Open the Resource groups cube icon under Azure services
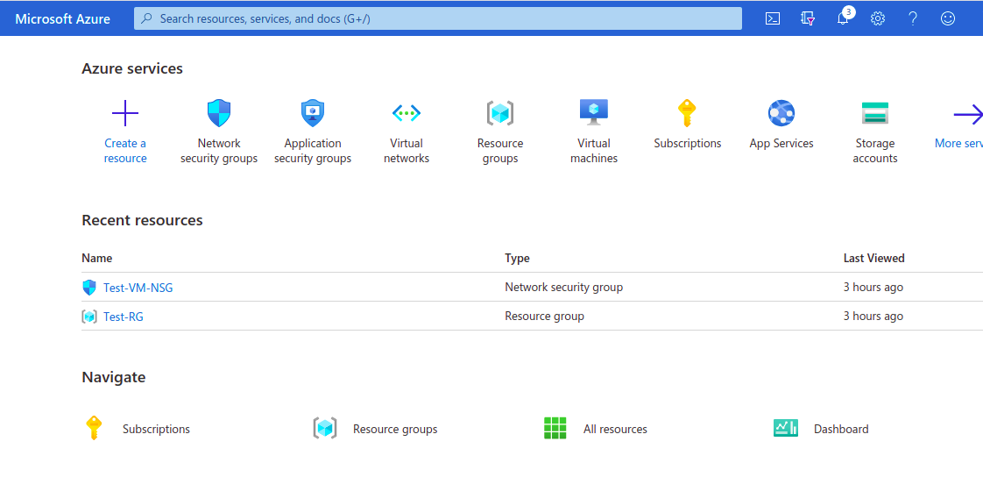Image resolution: width=983 pixels, height=477 pixels. point(500,113)
